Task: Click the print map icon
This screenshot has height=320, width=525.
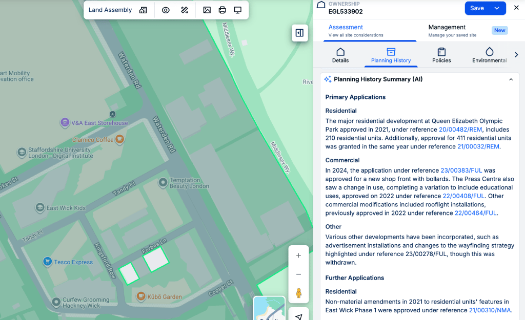Action: click(x=222, y=10)
